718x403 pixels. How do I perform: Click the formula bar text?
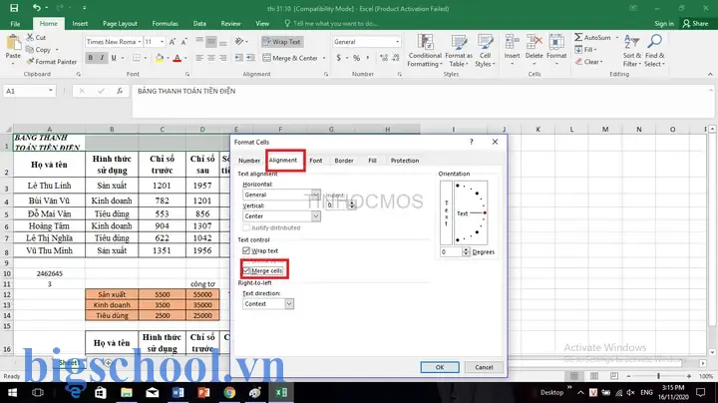click(186, 91)
